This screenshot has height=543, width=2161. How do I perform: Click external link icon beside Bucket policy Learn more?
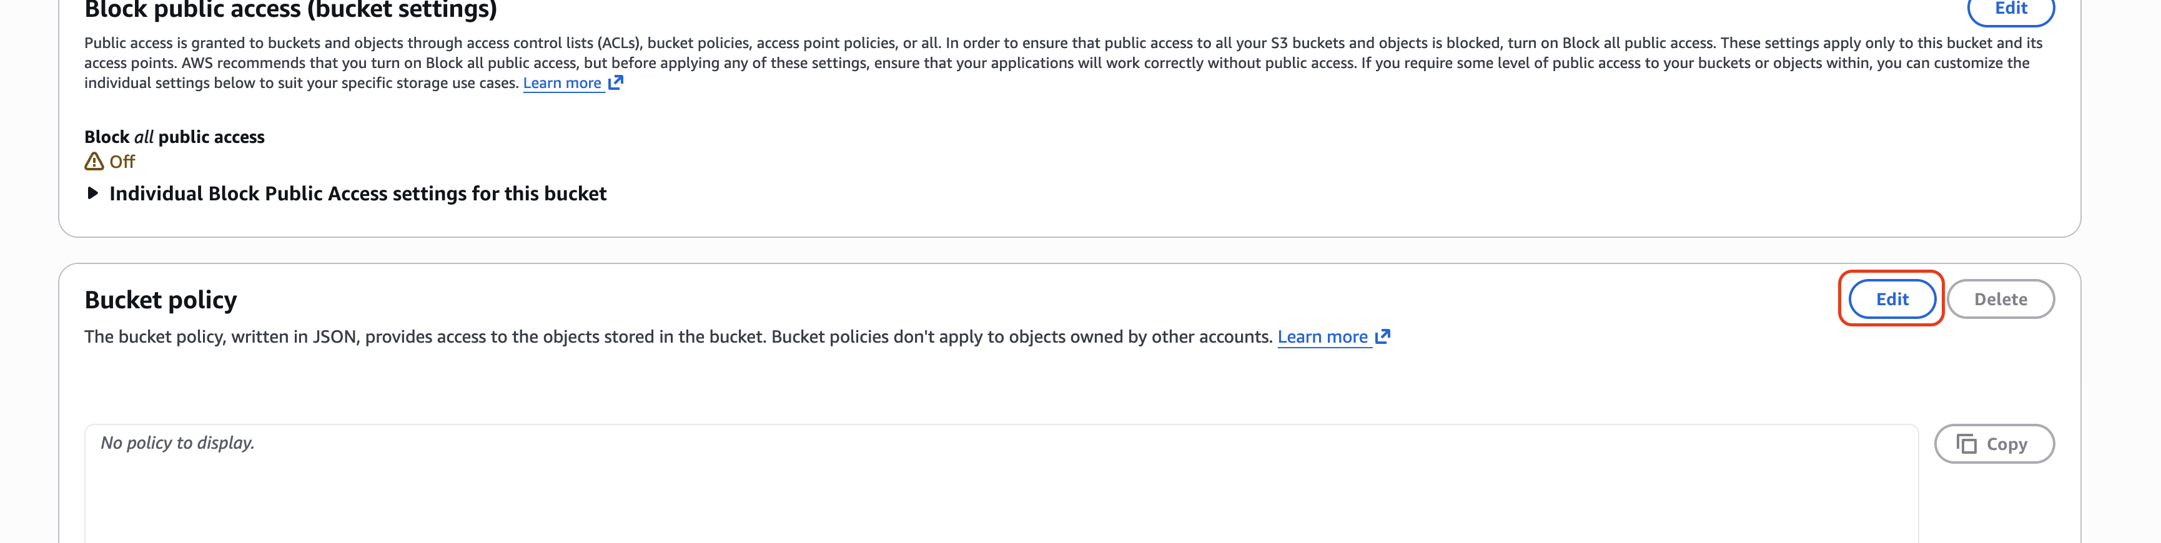1383,336
